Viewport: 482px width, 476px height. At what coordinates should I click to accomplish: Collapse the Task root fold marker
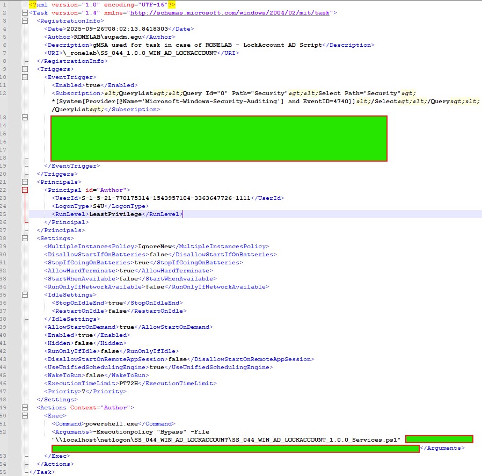click(x=25, y=12)
